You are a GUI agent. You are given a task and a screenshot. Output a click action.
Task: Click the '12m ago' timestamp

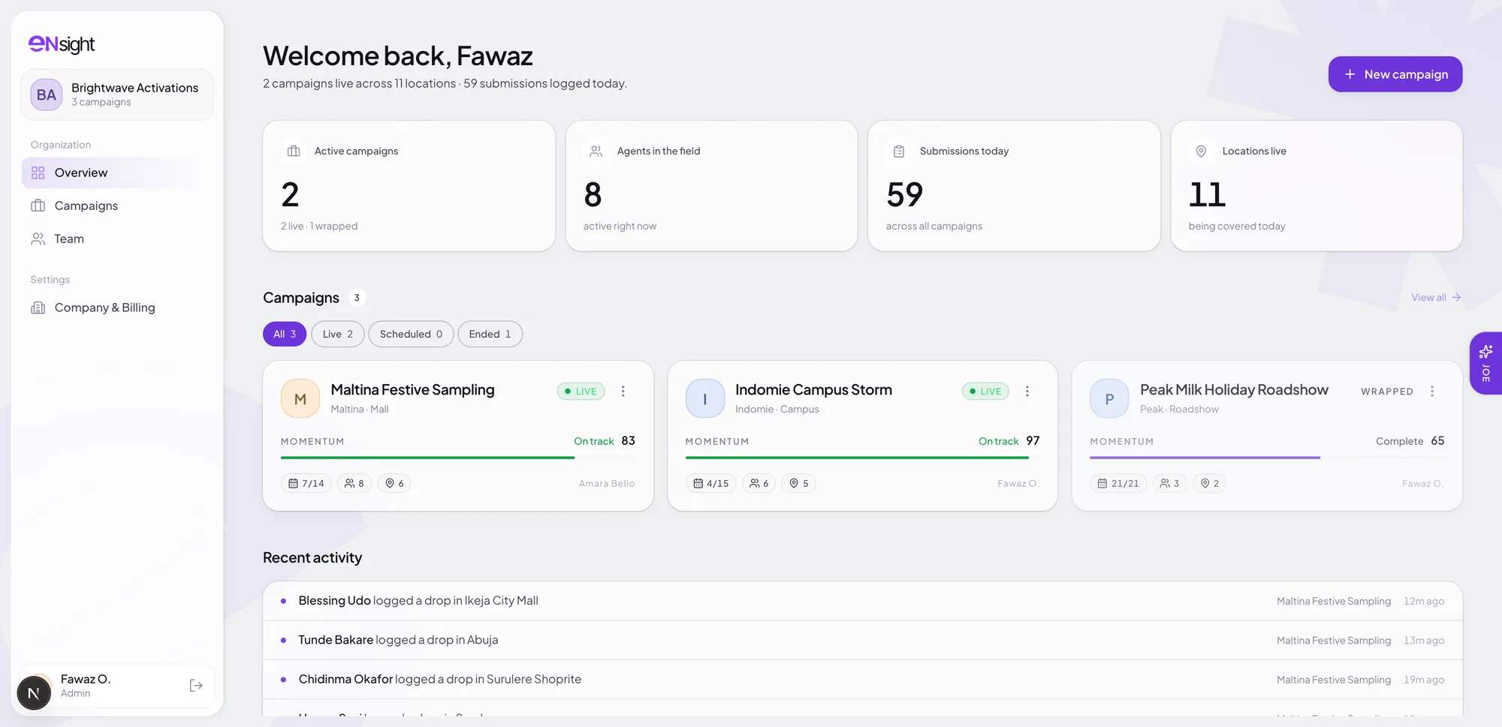click(1424, 601)
